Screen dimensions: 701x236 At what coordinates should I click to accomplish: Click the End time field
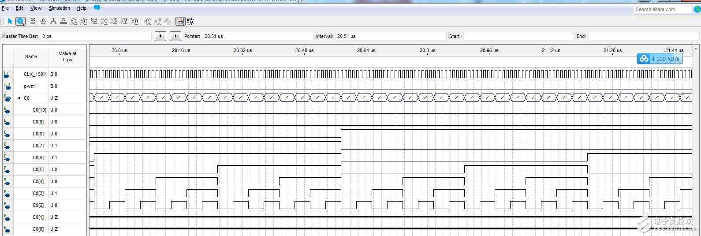point(644,36)
